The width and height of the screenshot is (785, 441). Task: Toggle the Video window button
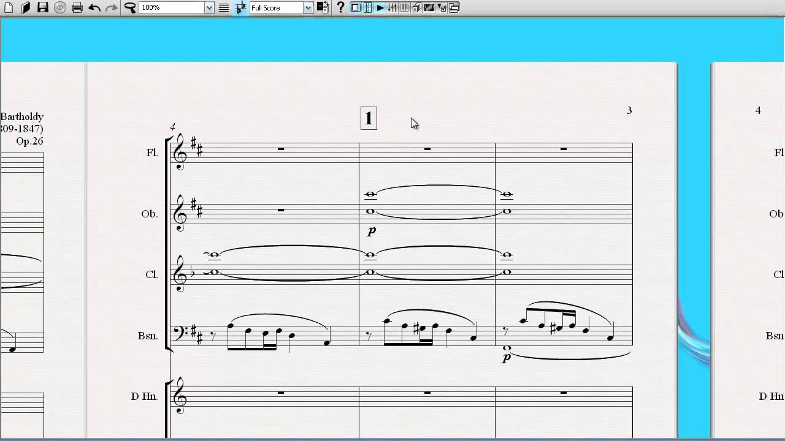(x=429, y=7)
